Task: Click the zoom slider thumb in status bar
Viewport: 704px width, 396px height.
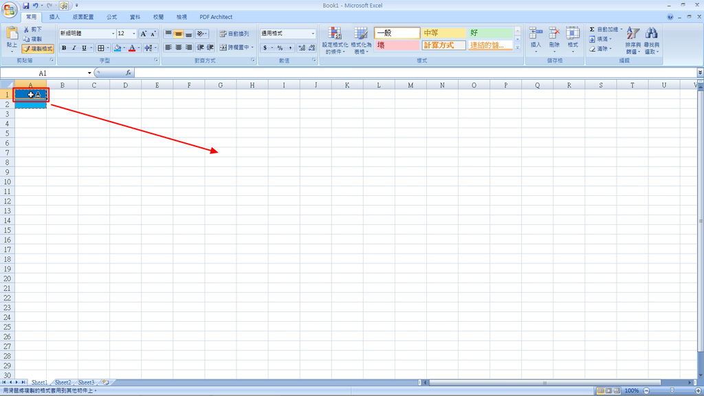Action: point(672,390)
